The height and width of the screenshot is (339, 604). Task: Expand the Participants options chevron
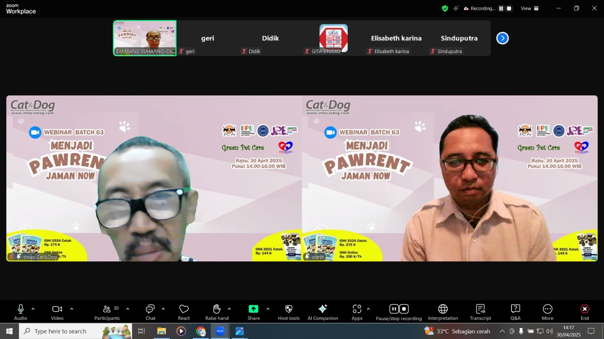[x=128, y=309]
